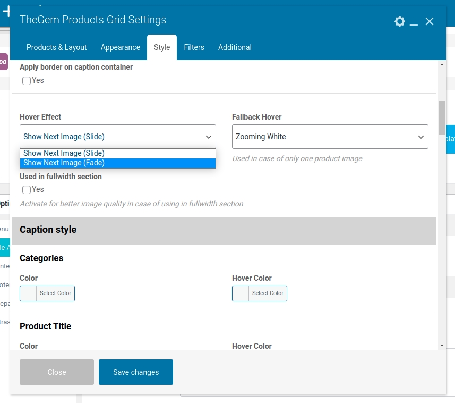Expand the Hover Effect dropdown
Screen dimensions: 455x403
pos(118,137)
